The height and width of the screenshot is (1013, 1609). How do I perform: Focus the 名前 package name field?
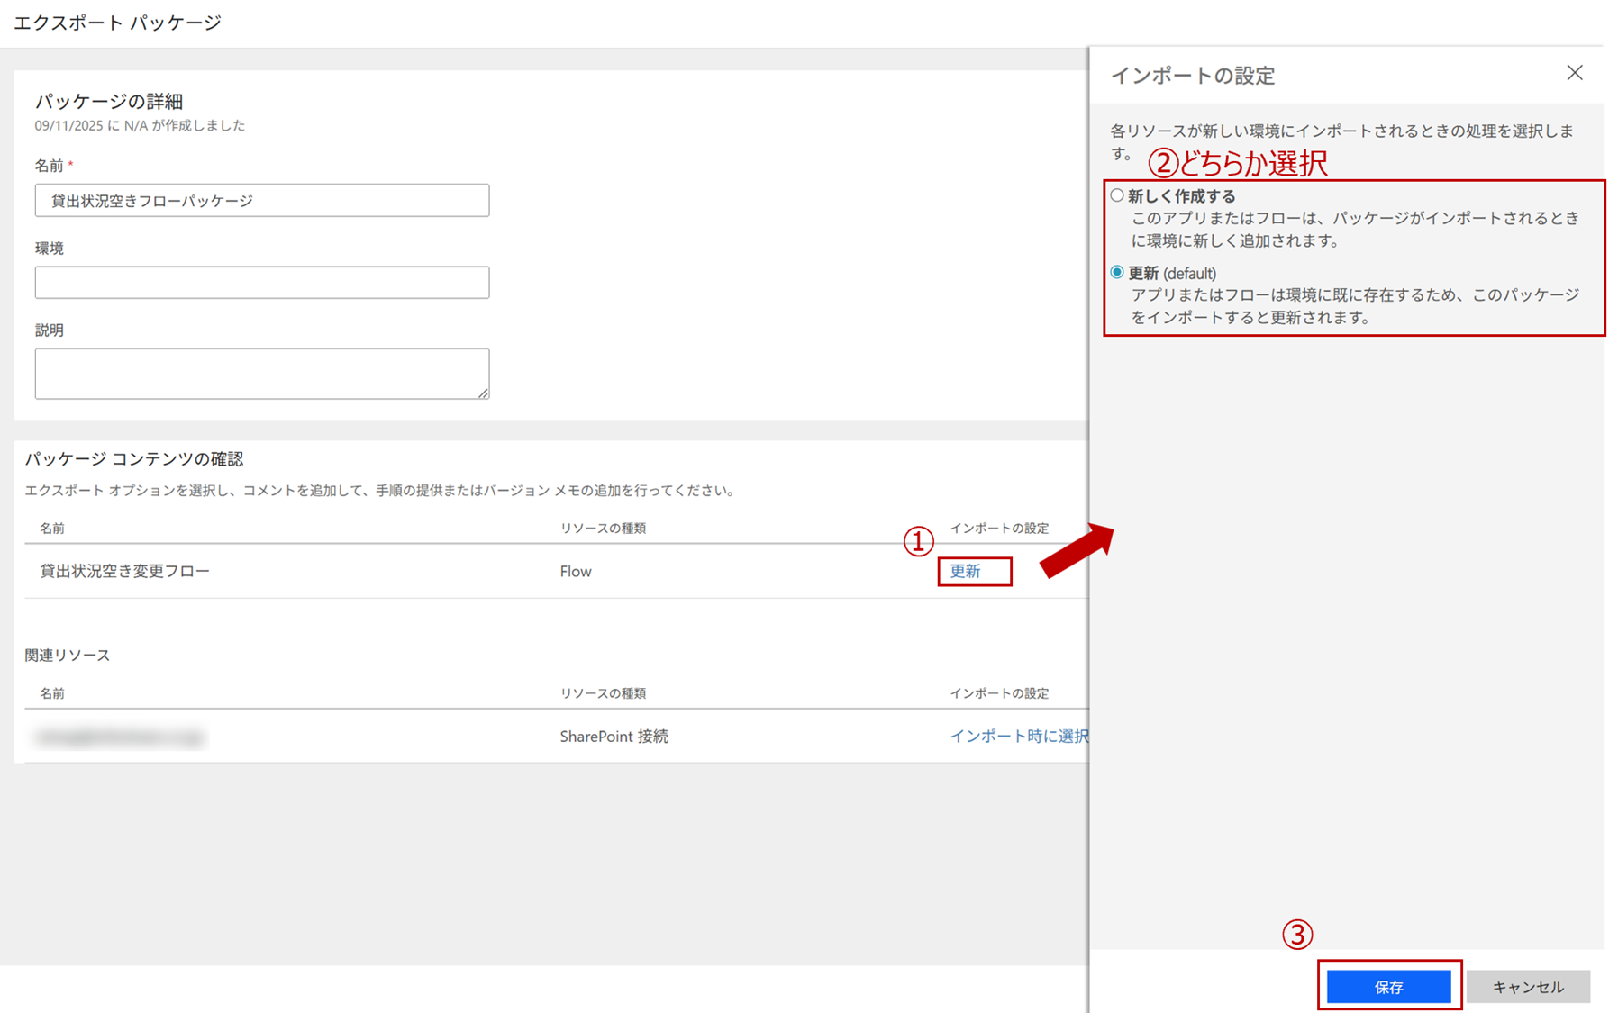261,201
